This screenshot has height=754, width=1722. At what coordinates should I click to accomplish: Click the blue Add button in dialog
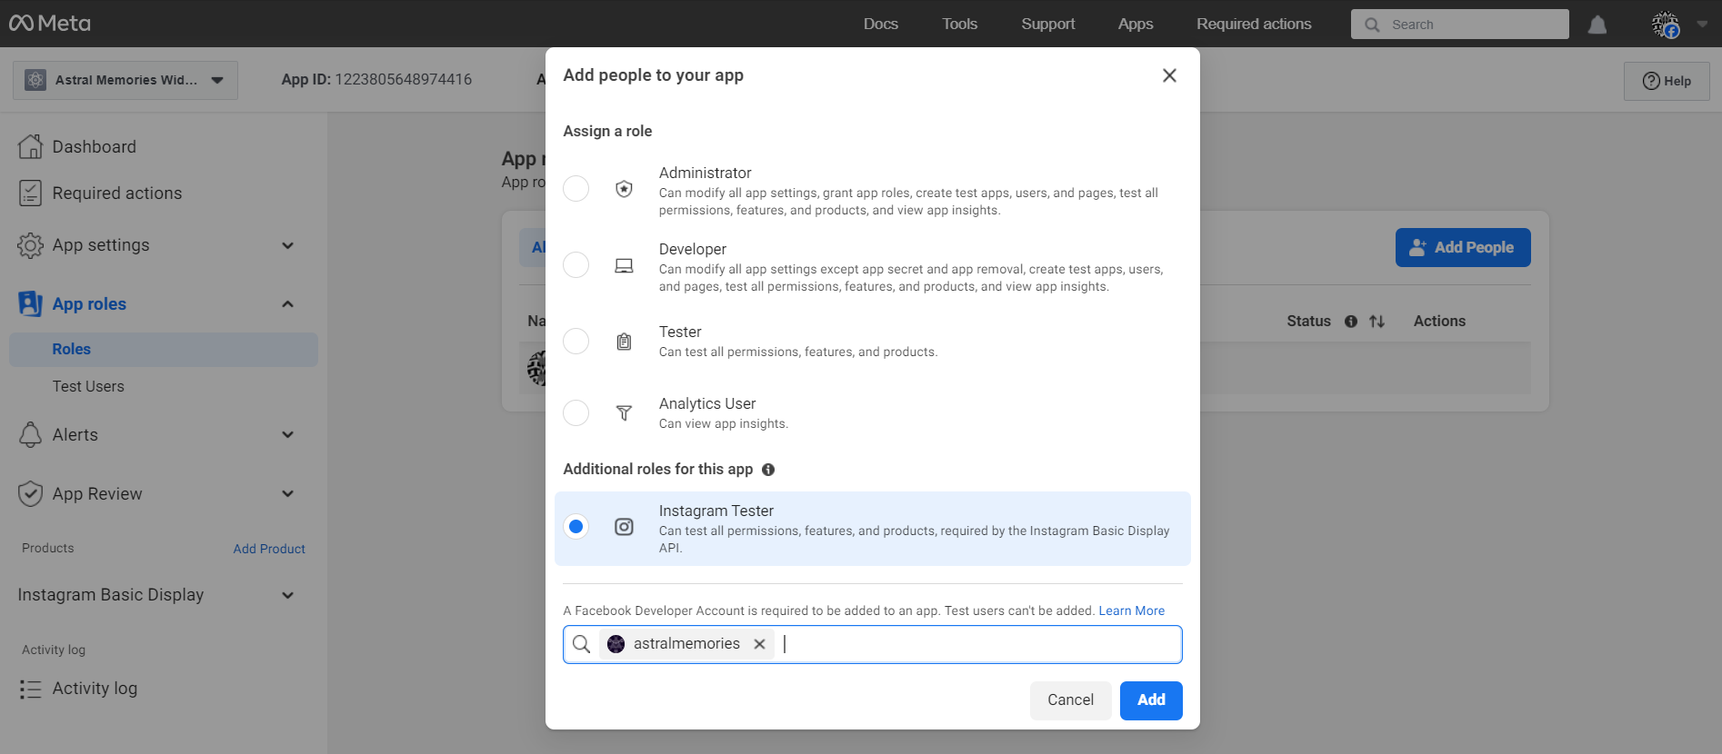pos(1150,700)
